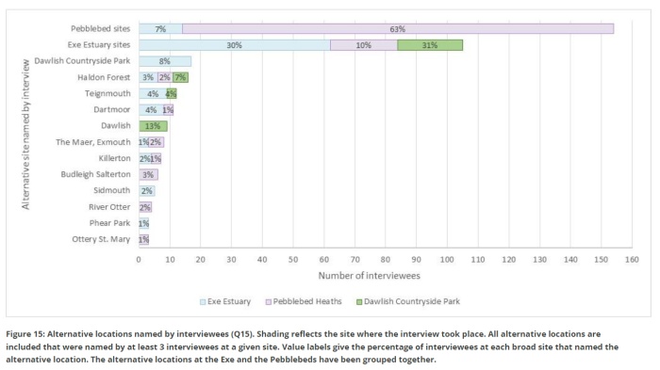Click the 4% blue segment for Teignmouth
The width and height of the screenshot is (660, 370).
click(x=153, y=94)
